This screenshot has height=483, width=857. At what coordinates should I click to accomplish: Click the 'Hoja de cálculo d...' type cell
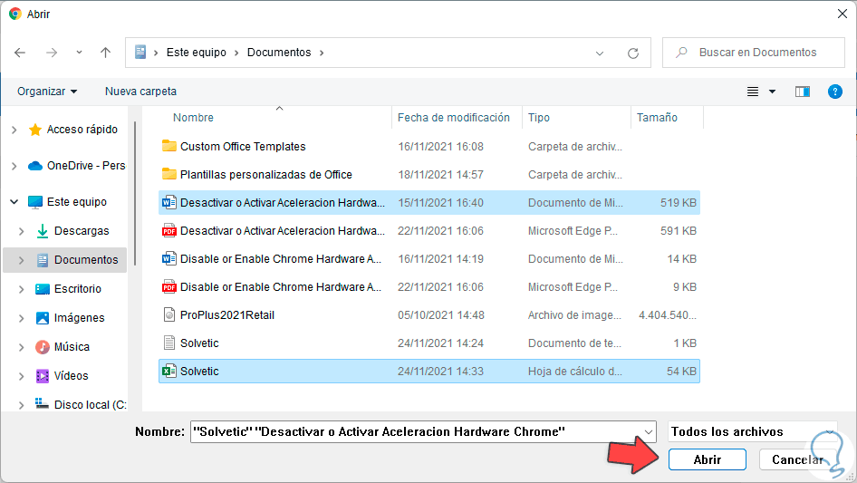tap(575, 372)
